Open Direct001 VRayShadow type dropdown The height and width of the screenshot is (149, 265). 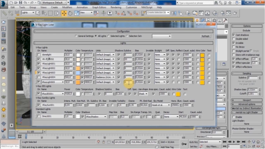pos(96,117)
